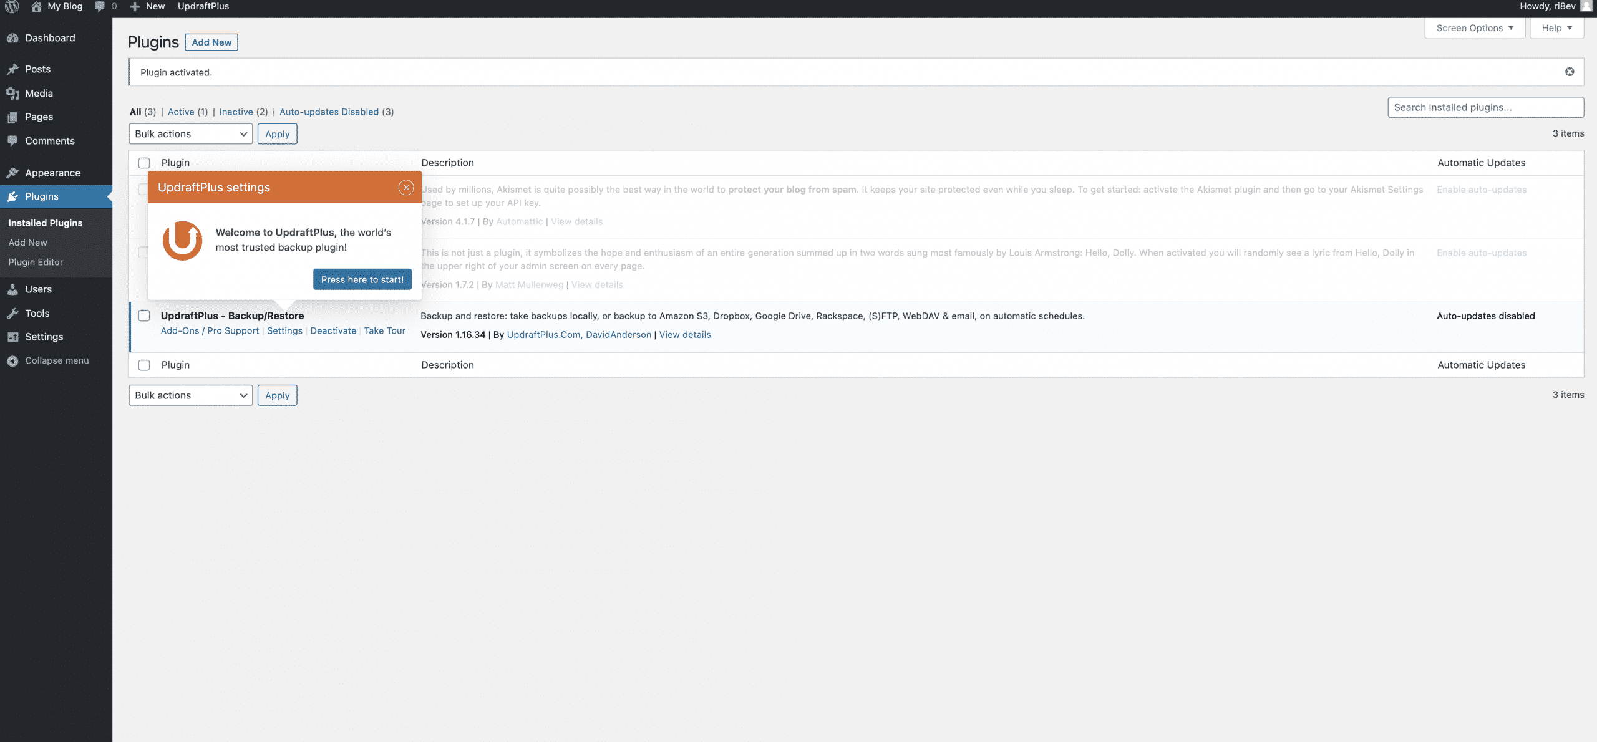Filter plugins by Inactive
This screenshot has height=742, width=1597.
point(236,112)
